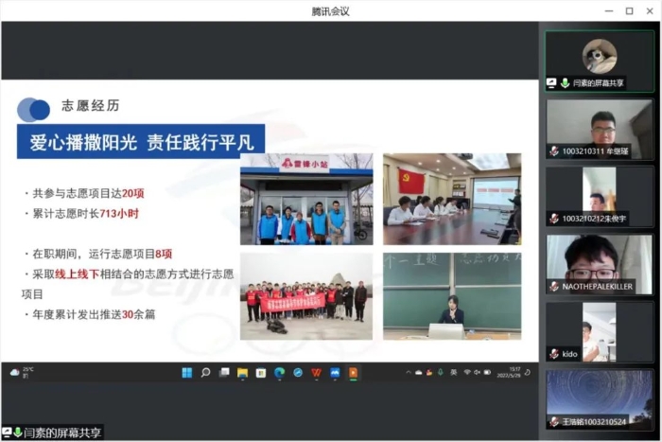This screenshot has width=662, height=442.
Task: Expand the hidden tray icons chevron
Action: click(x=409, y=372)
